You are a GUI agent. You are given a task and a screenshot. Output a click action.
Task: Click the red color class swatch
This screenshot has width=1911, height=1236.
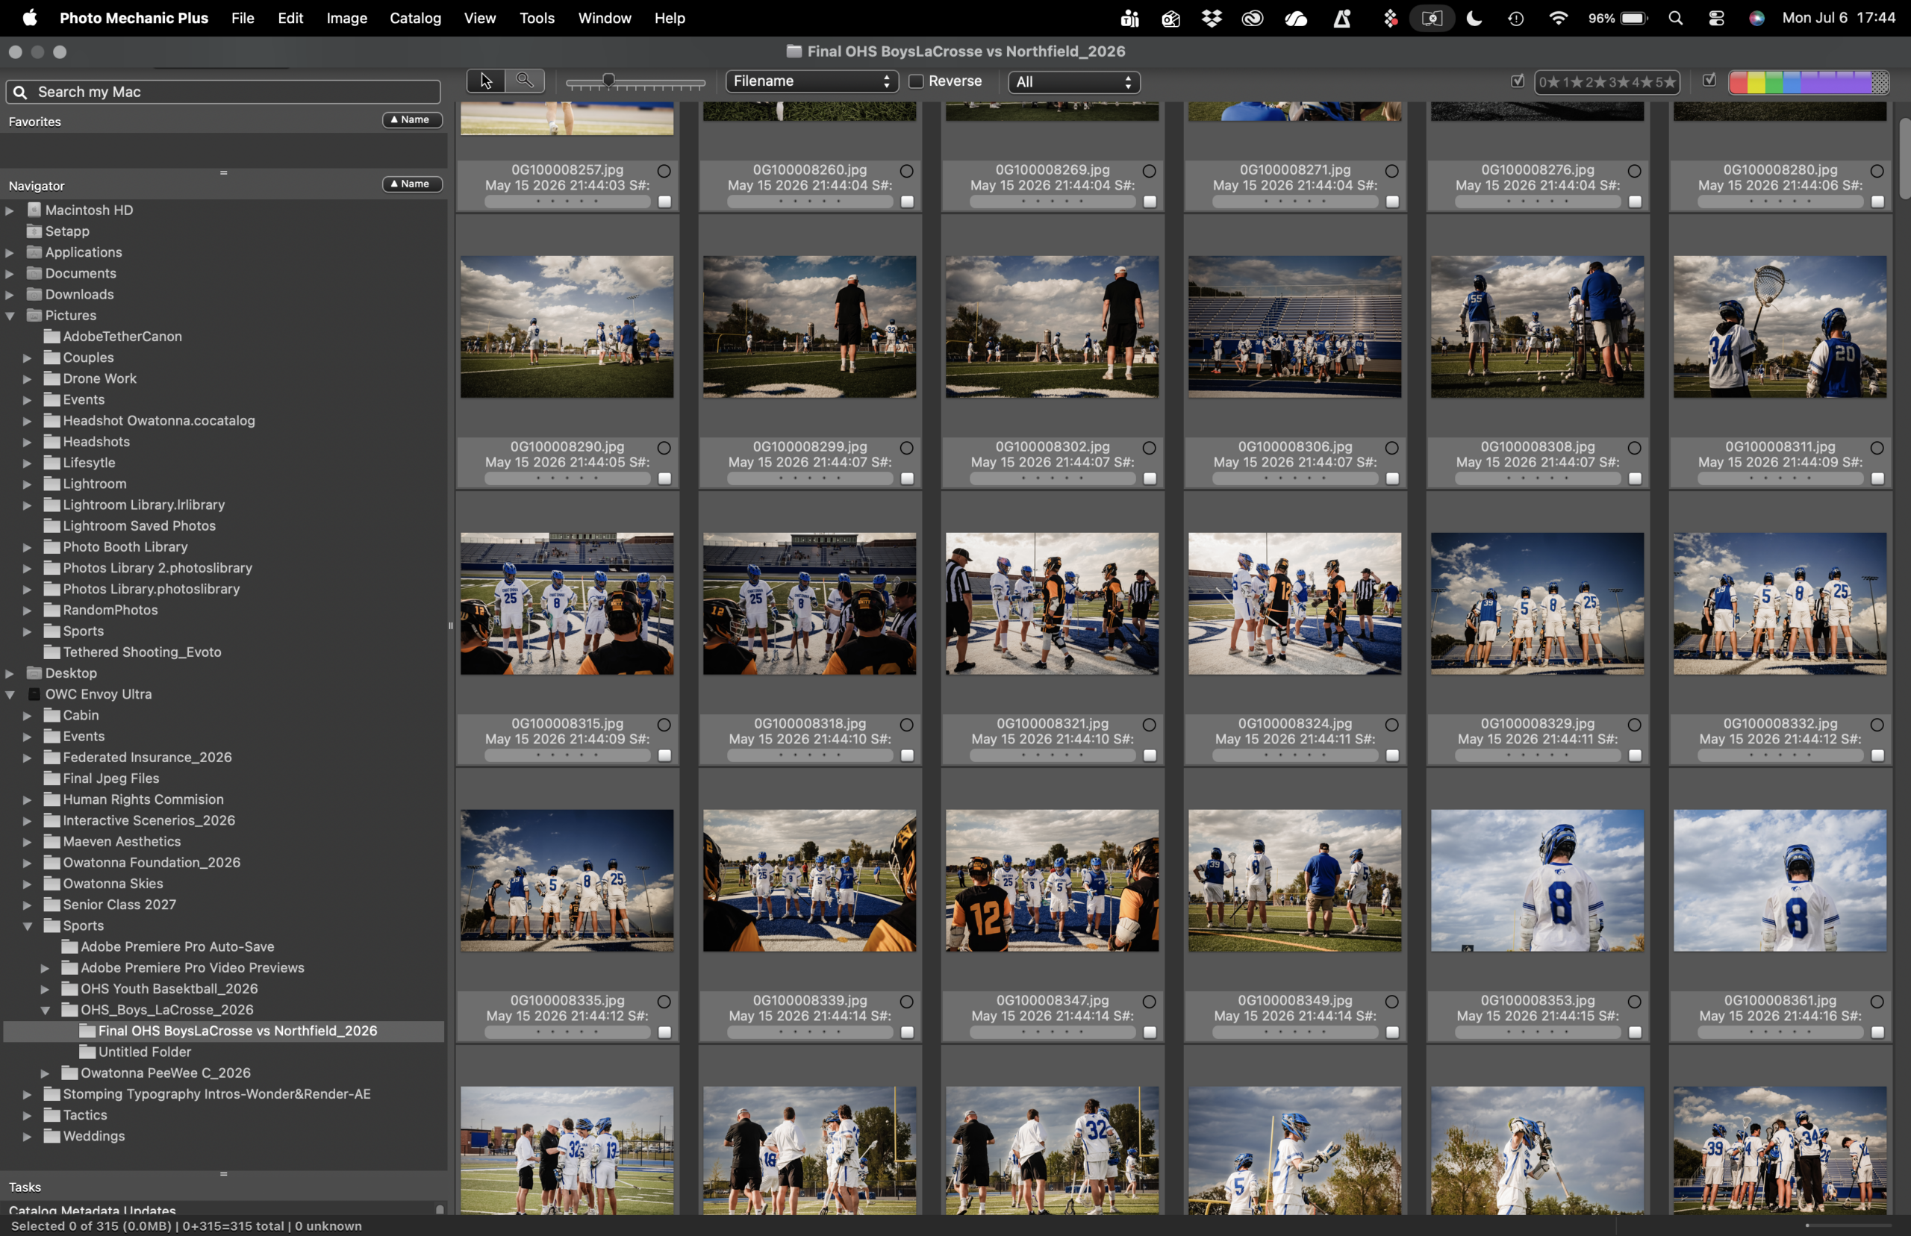1739,82
